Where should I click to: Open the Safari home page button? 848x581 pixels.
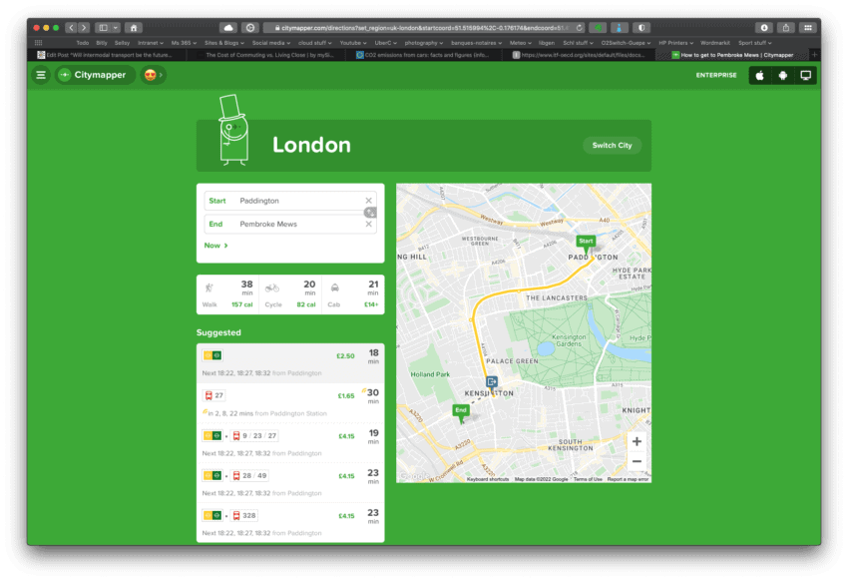(134, 28)
